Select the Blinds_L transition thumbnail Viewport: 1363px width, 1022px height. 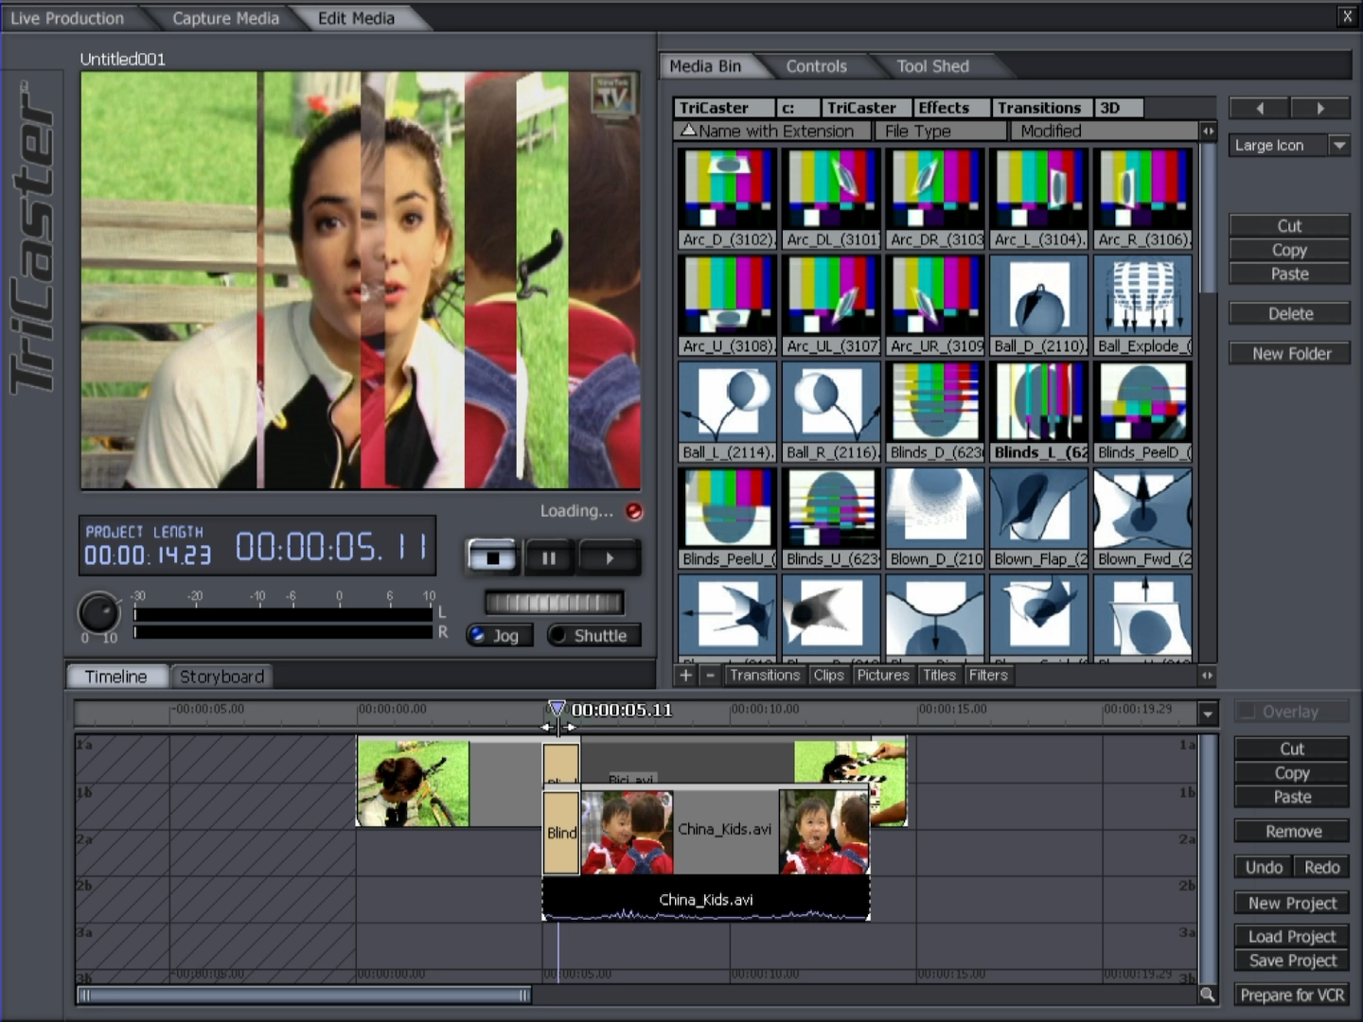(x=1039, y=412)
